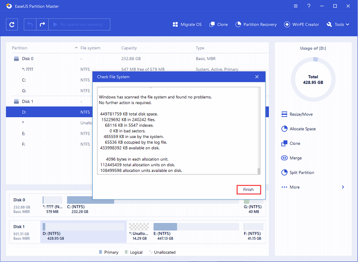This screenshot has width=358, height=262.
Task: Close the Check File System dialog
Action: pyautogui.click(x=257, y=77)
